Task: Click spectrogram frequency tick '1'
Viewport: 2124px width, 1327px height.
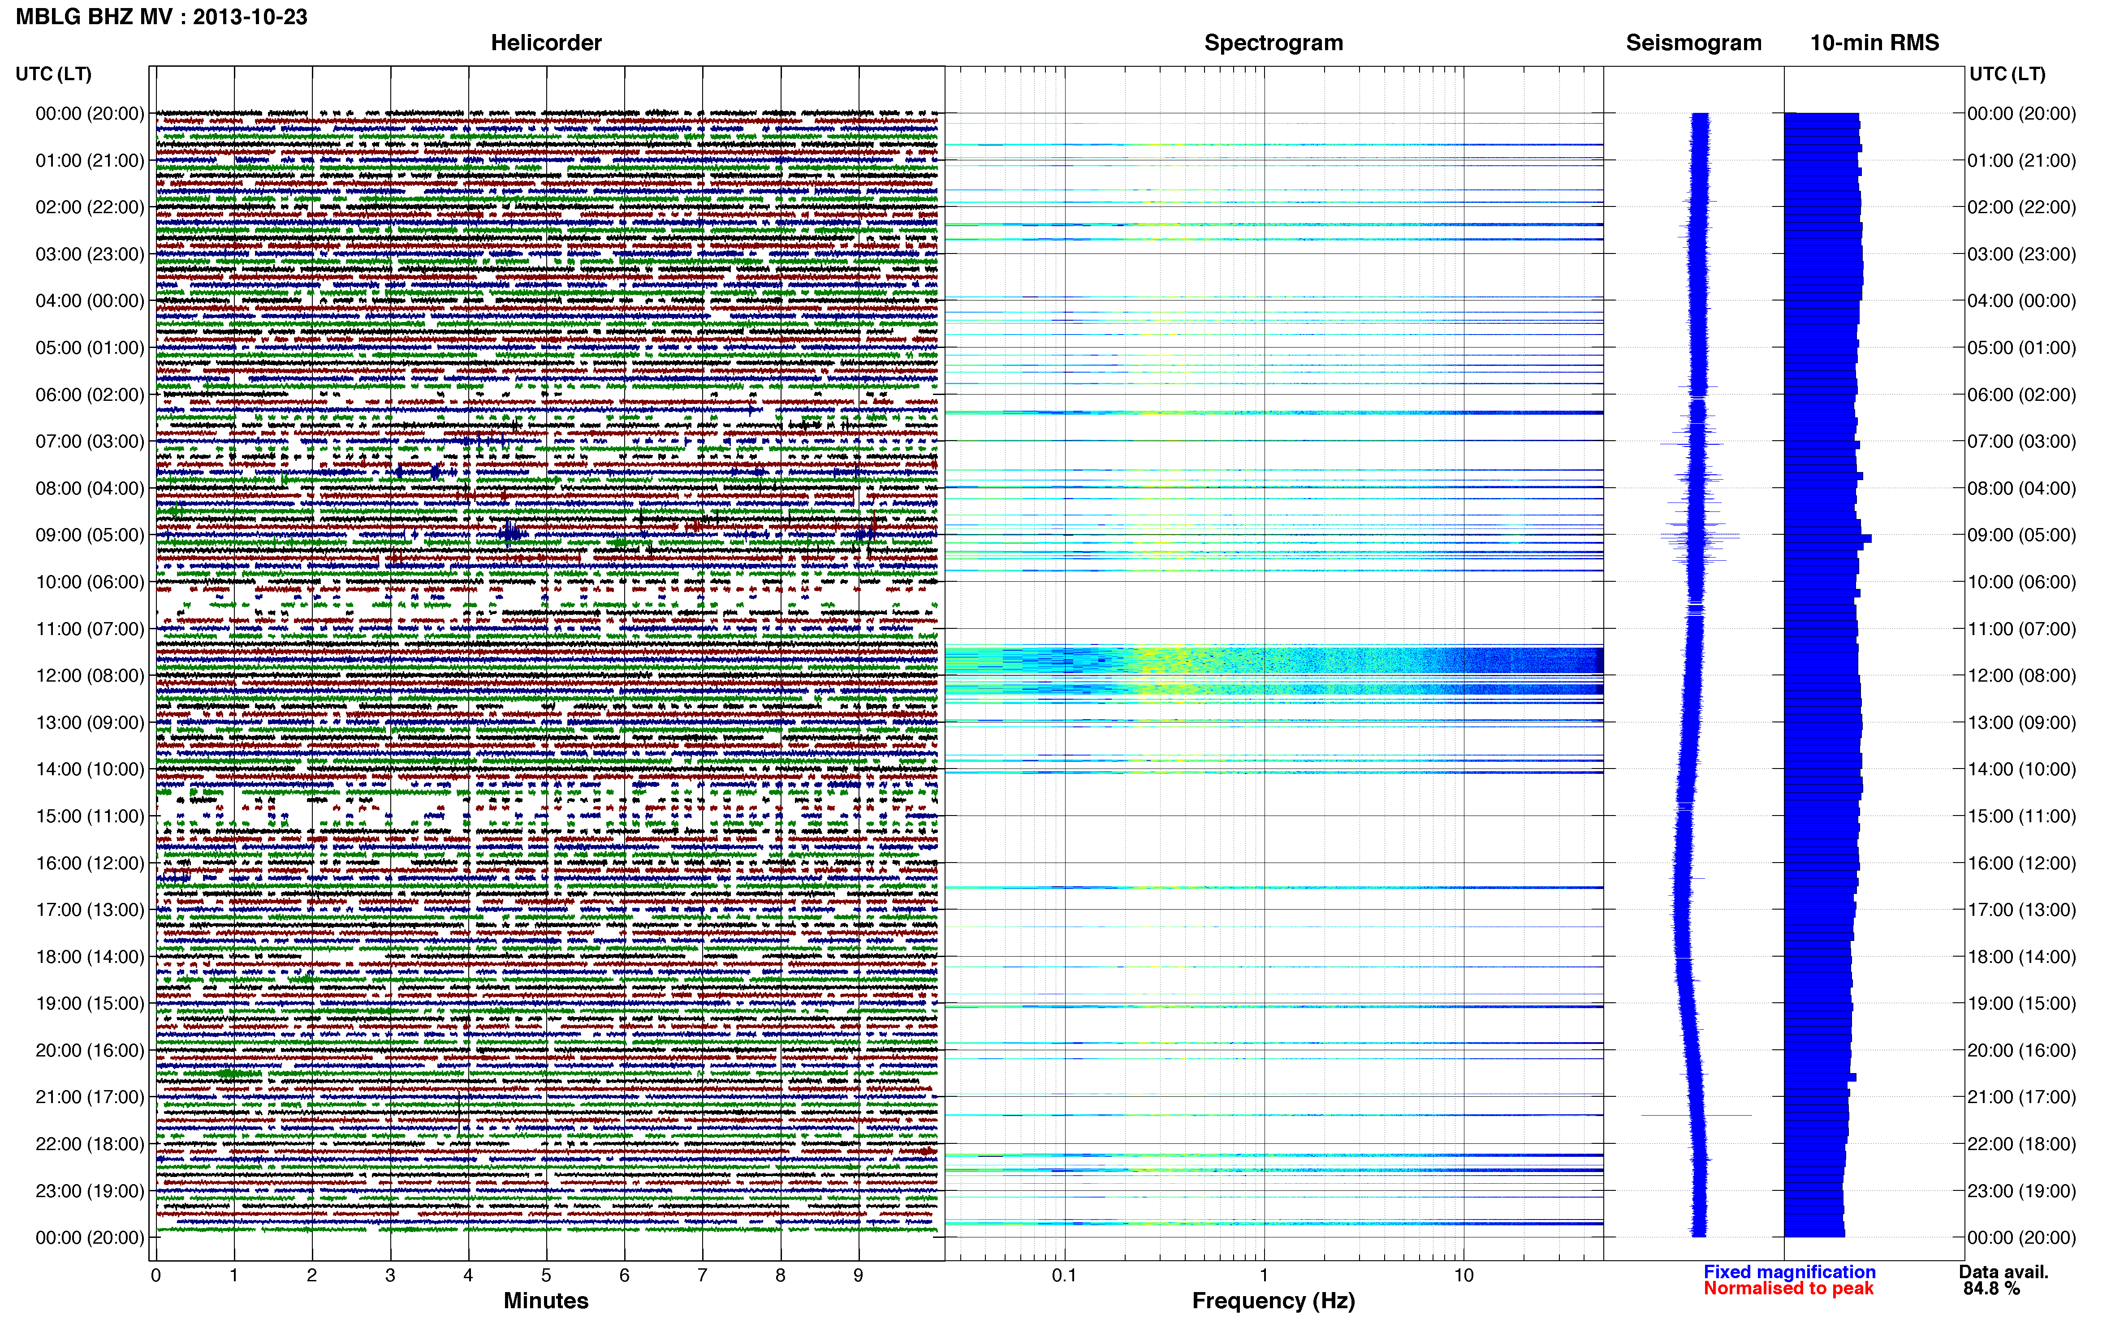Action: coord(1264,1275)
